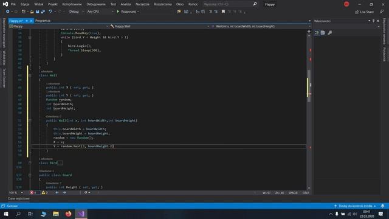This screenshot has width=389, height=219.
Task: Open the Projekt menu
Action: point(53,4)
